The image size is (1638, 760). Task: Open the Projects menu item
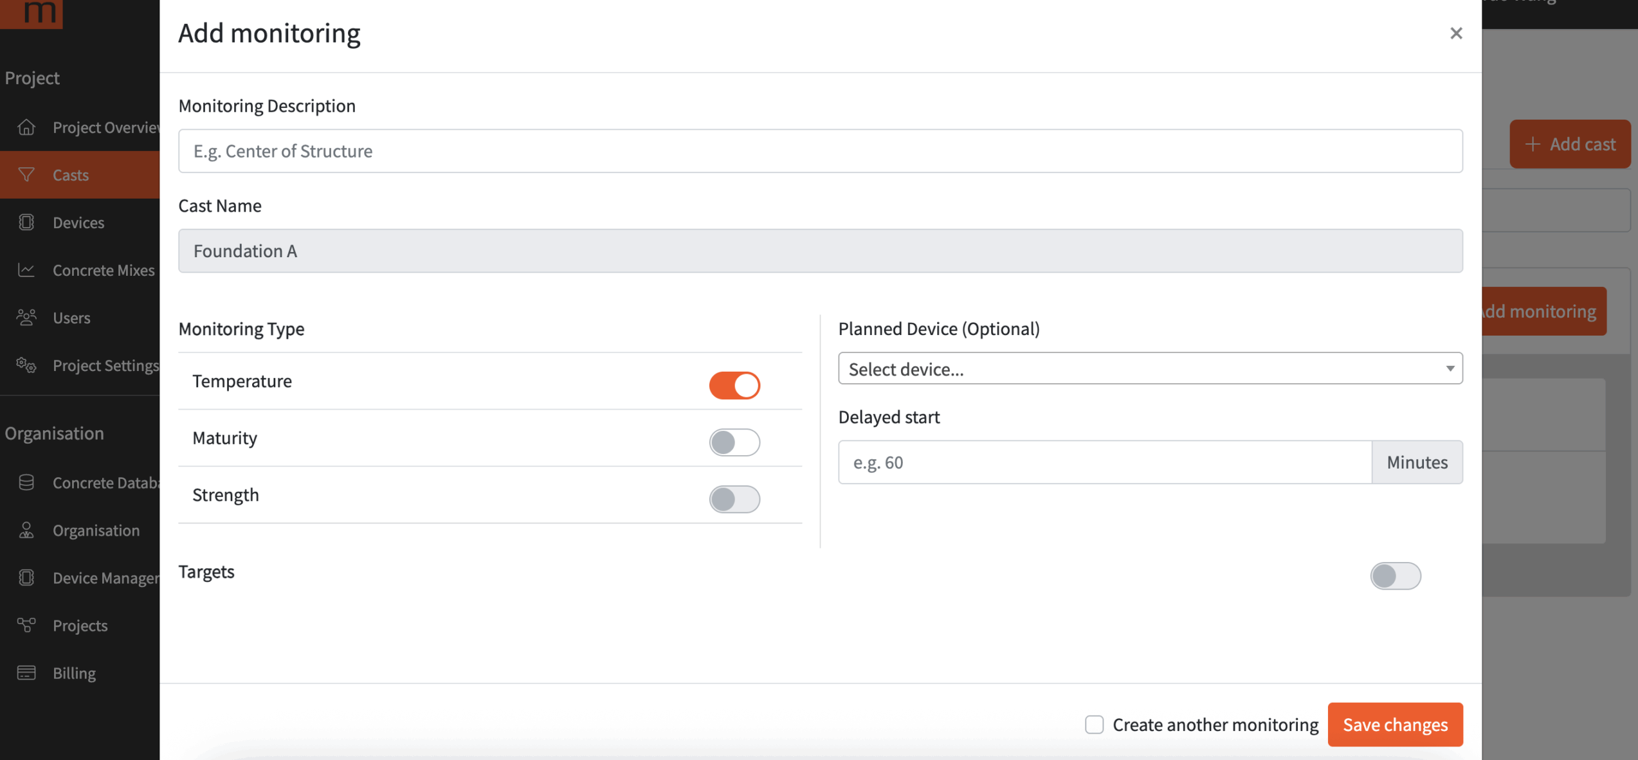click(x=80, y=625)
